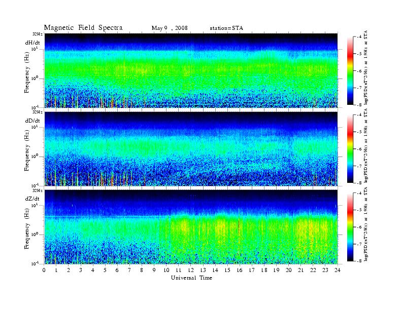This screenshot has height=310, width=402.
Task: Click the 10^0 frequency tick of the dD/dt panel
Action: (x=35, y=157)
